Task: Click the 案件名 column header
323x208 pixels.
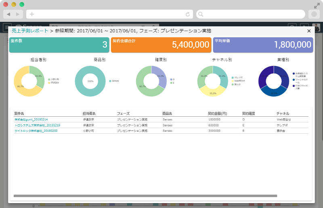Action: click(x=19, y=113)
